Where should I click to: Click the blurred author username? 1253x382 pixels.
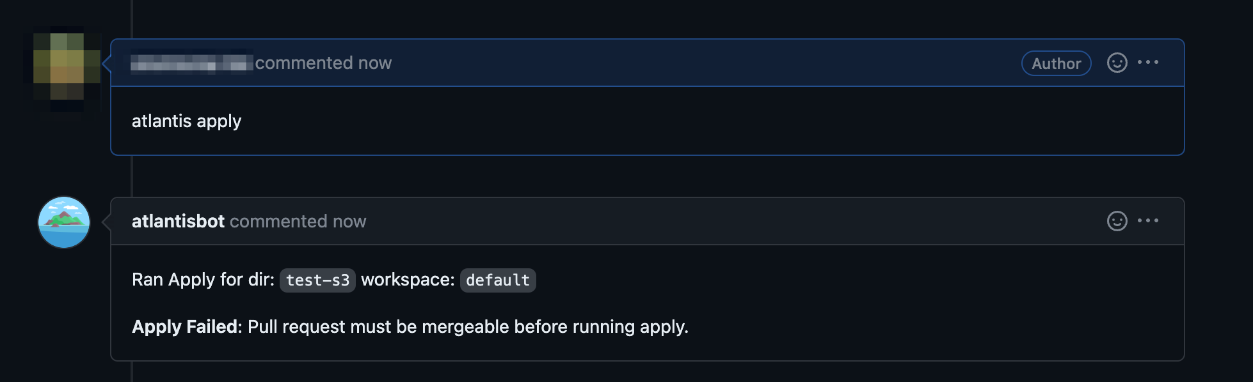pyautogui.click(x=191, y=63)
